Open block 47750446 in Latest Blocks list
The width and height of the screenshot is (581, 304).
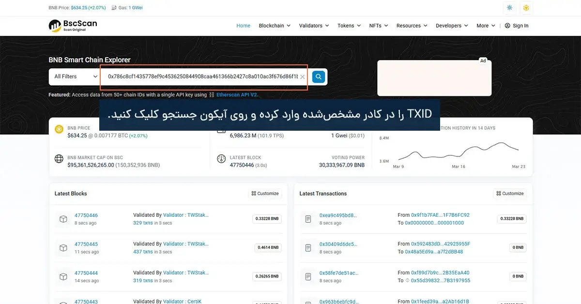[x=86, y=215]
